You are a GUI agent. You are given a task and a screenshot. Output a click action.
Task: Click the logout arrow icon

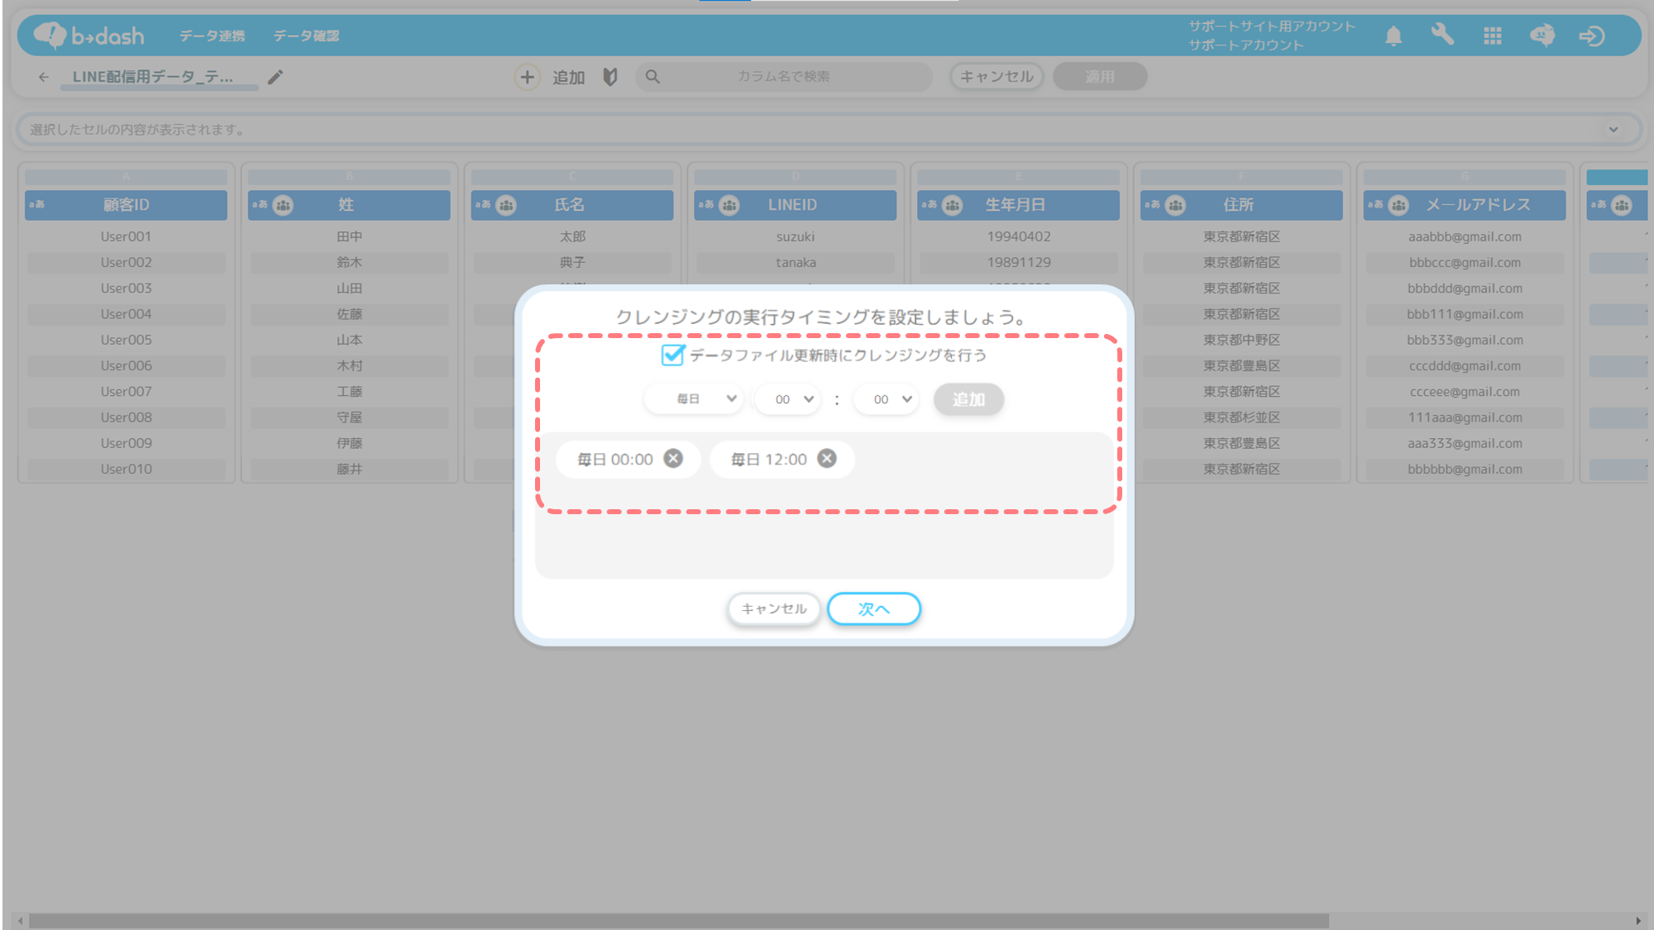(1591, 36)
